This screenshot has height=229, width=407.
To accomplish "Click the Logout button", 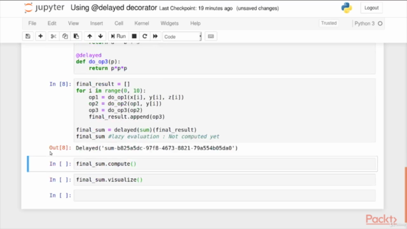I will (371, 8).
